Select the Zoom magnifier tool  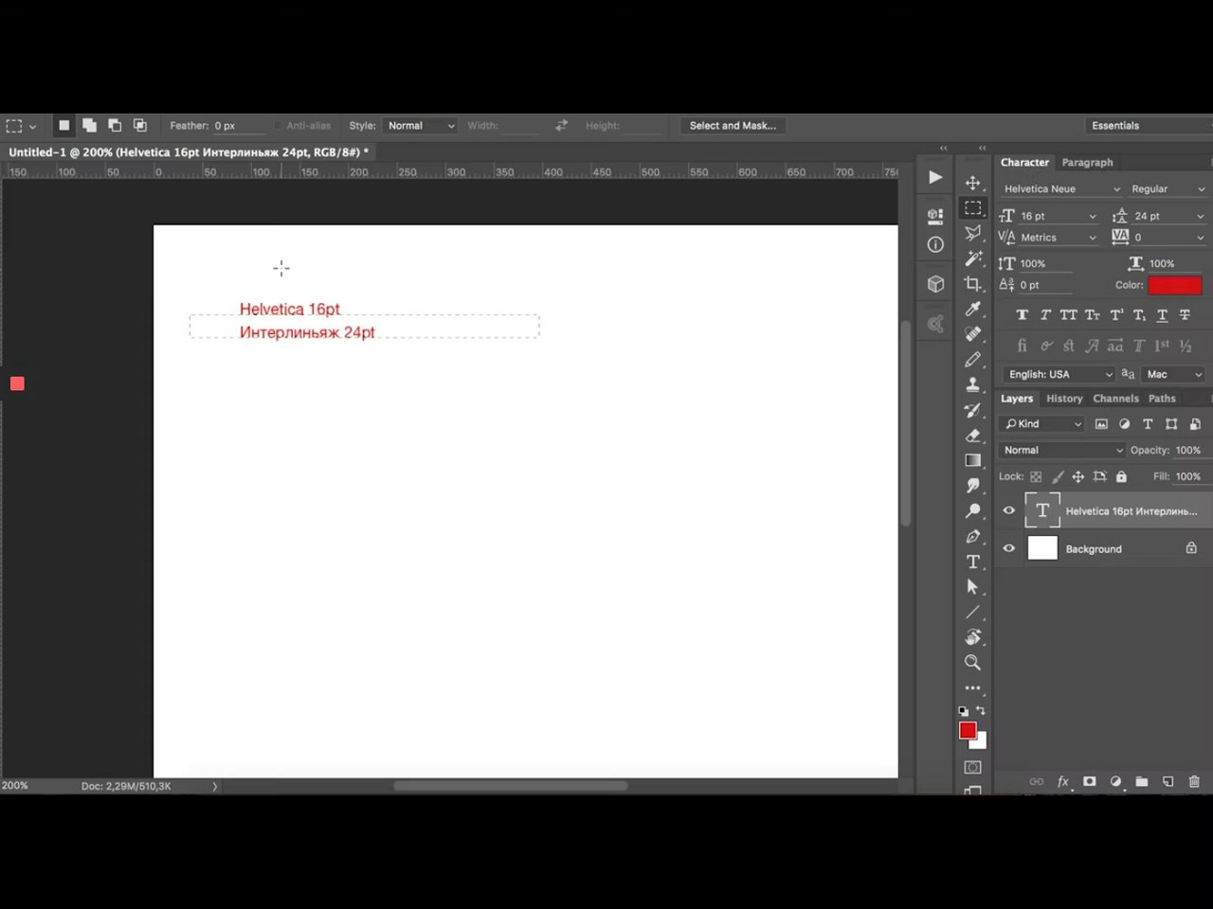pos(972,663)
